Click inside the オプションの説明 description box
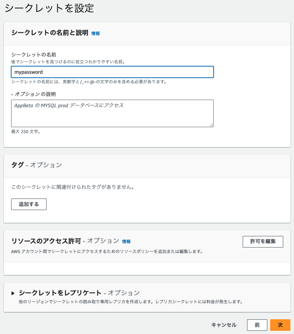 pos(113,113)
